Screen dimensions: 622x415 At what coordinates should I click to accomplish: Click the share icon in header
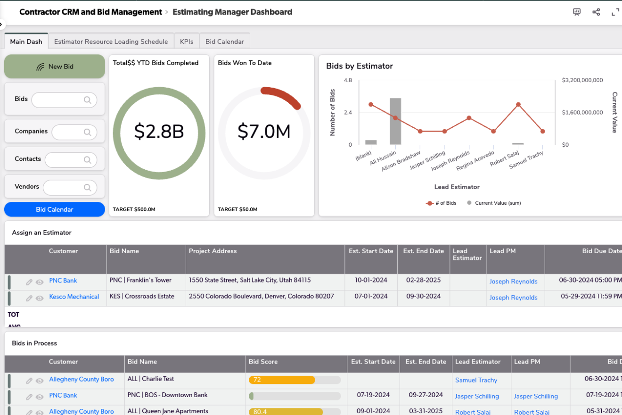click(596, 12)
